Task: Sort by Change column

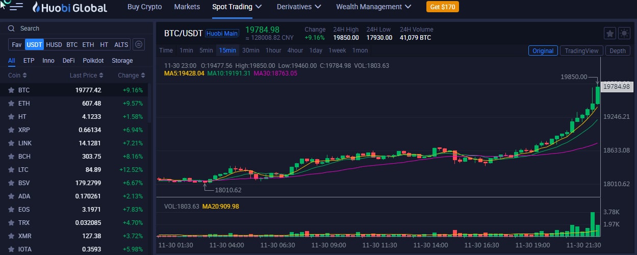Action: (x=132, y=75)
